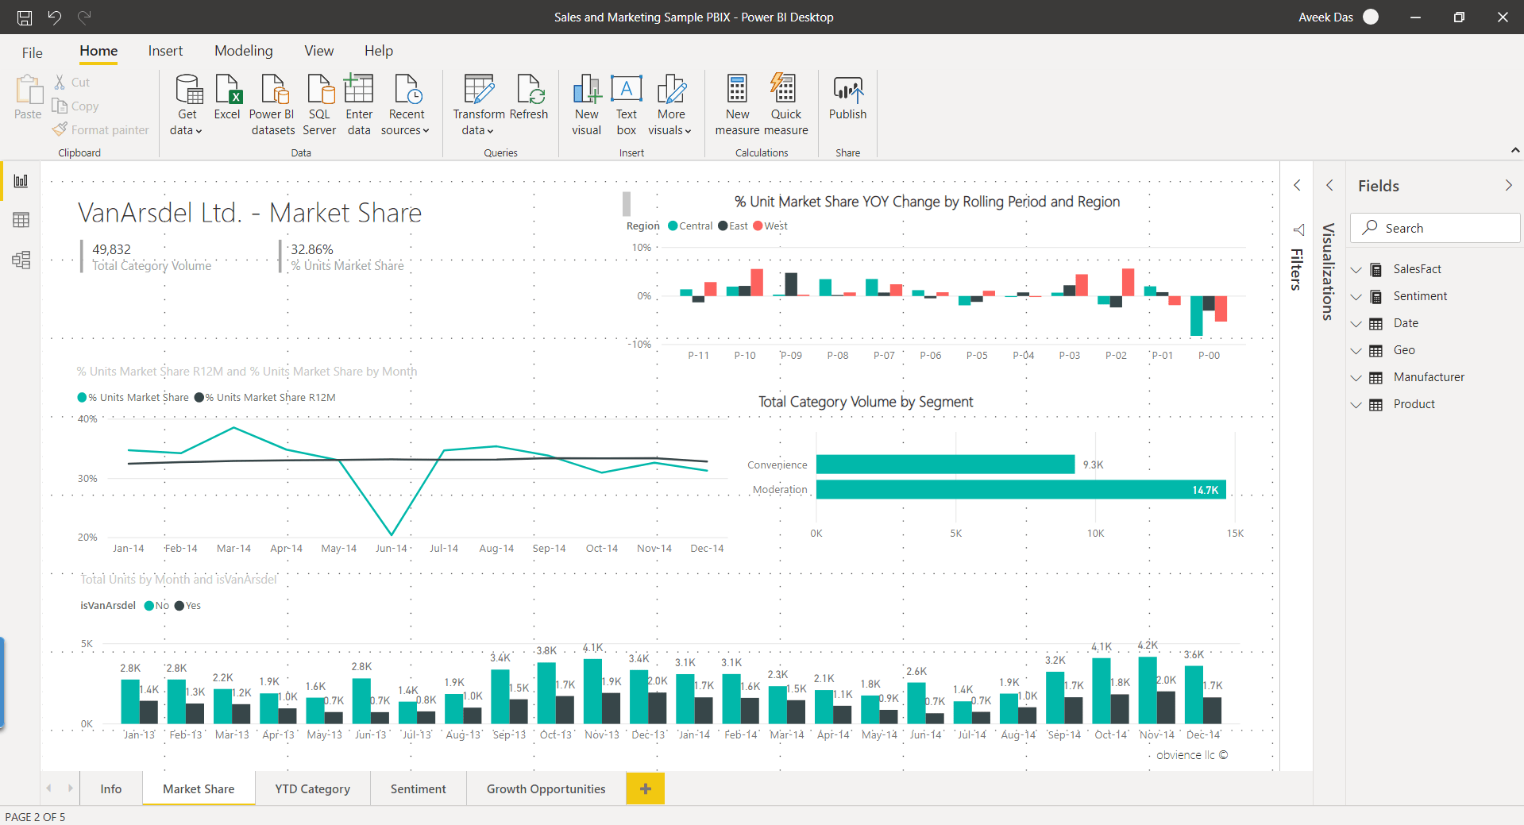Insert a New visual

[x=587, y=105]
